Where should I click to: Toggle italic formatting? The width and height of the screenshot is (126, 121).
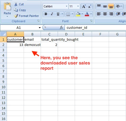point(52,14)
